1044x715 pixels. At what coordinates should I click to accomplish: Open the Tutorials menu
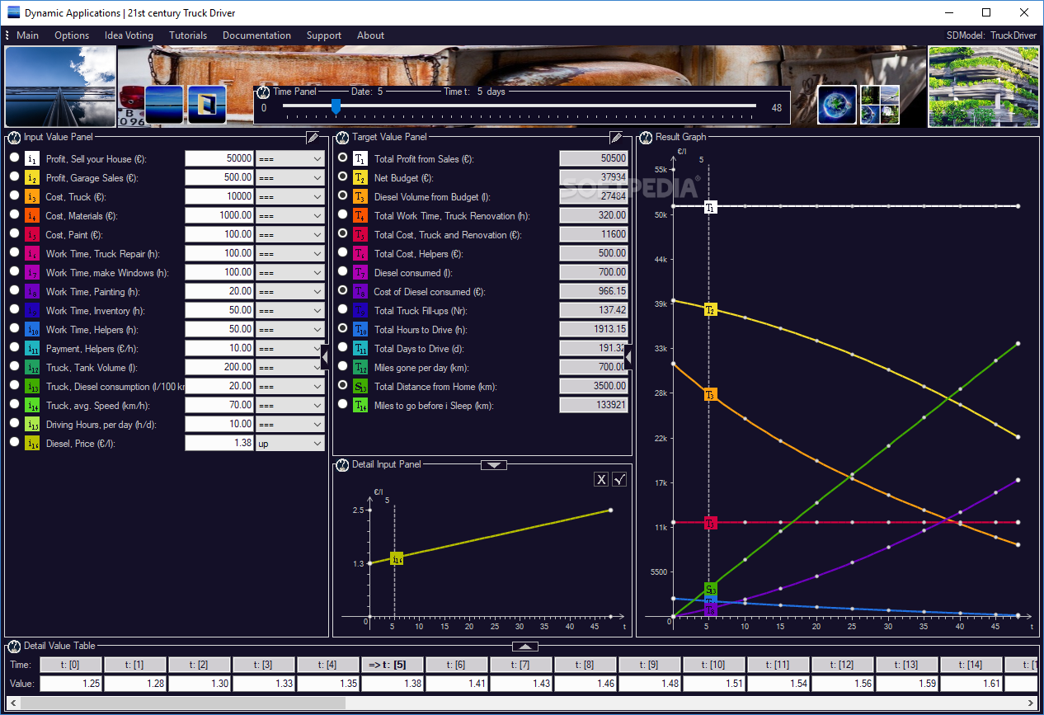tap(188, 35)
